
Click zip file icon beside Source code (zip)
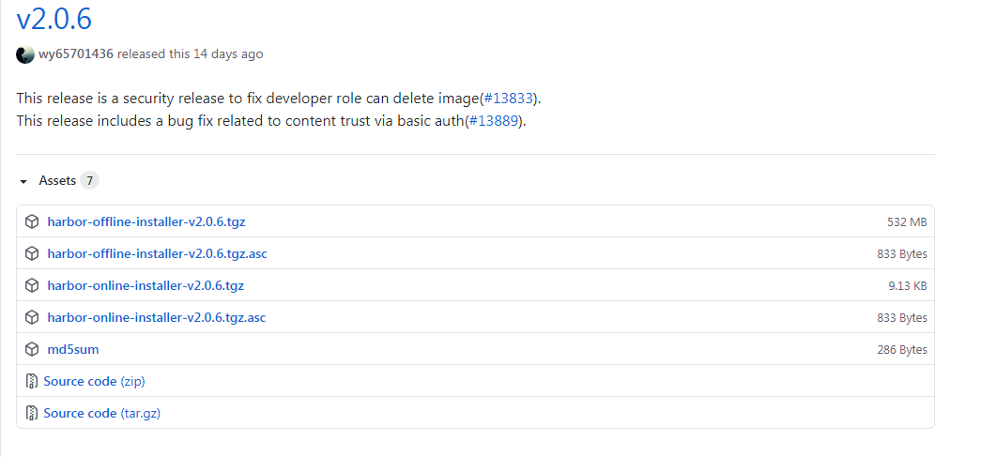tap(32, 381)
